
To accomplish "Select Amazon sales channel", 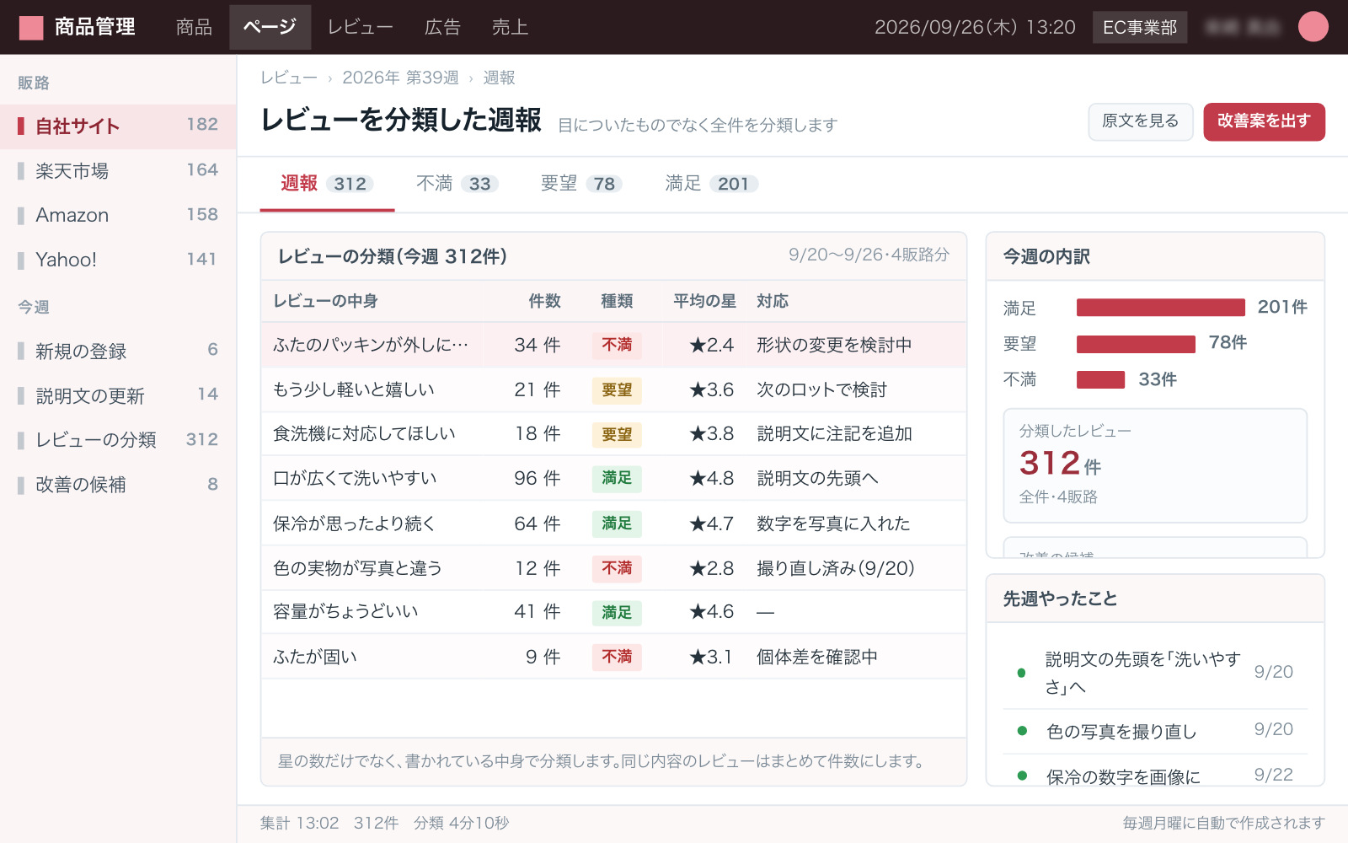I will tap(118, 215).
